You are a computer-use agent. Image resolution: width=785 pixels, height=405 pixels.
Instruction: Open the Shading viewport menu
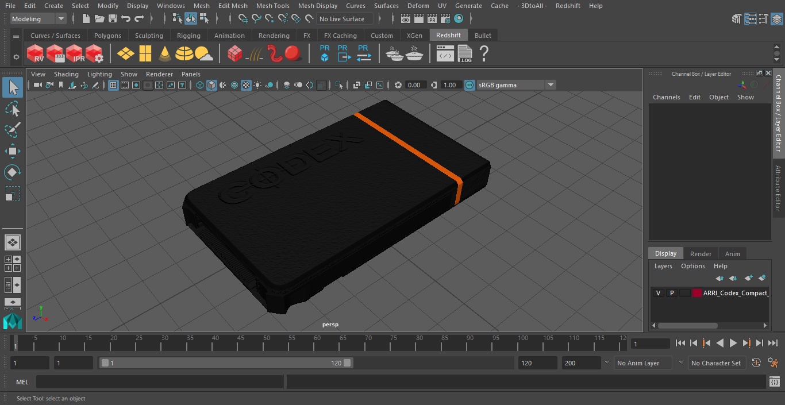point(66,74)
